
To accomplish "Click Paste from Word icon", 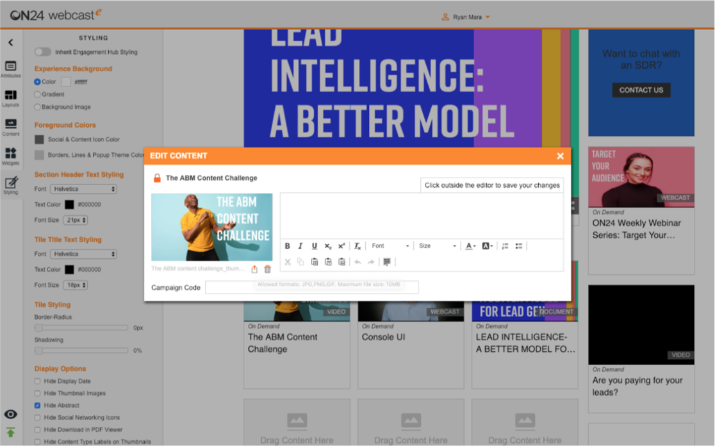I will point(341,261).
